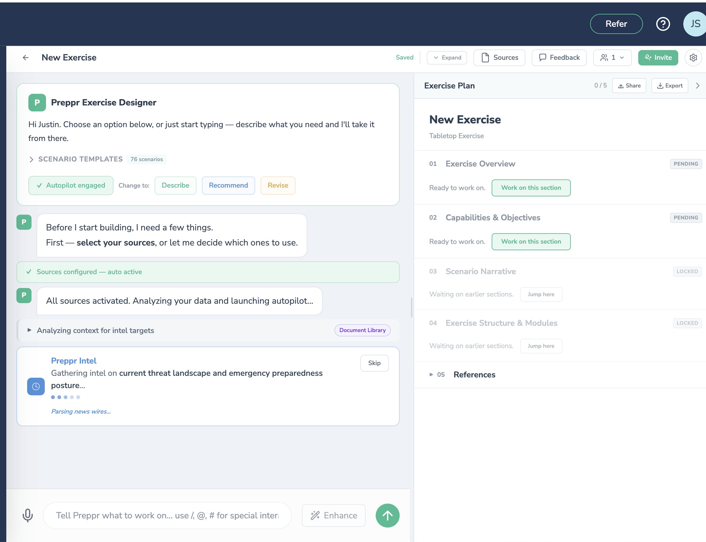Focus the Tell Preppr message input
Viewport: 706px width, 542px height.
point(167,515)
